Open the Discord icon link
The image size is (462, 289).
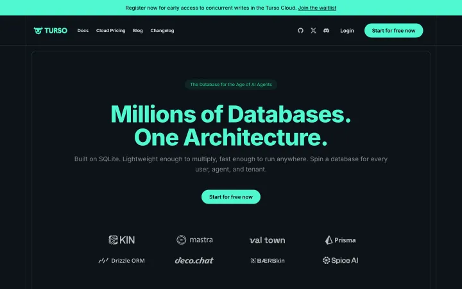pyautogui.click(x=326, y=30)
